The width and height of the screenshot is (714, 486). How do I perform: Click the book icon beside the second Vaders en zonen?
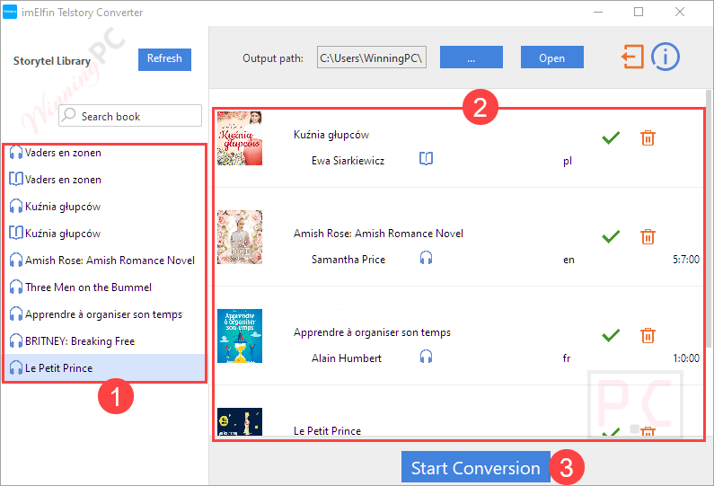coord(16,179)
